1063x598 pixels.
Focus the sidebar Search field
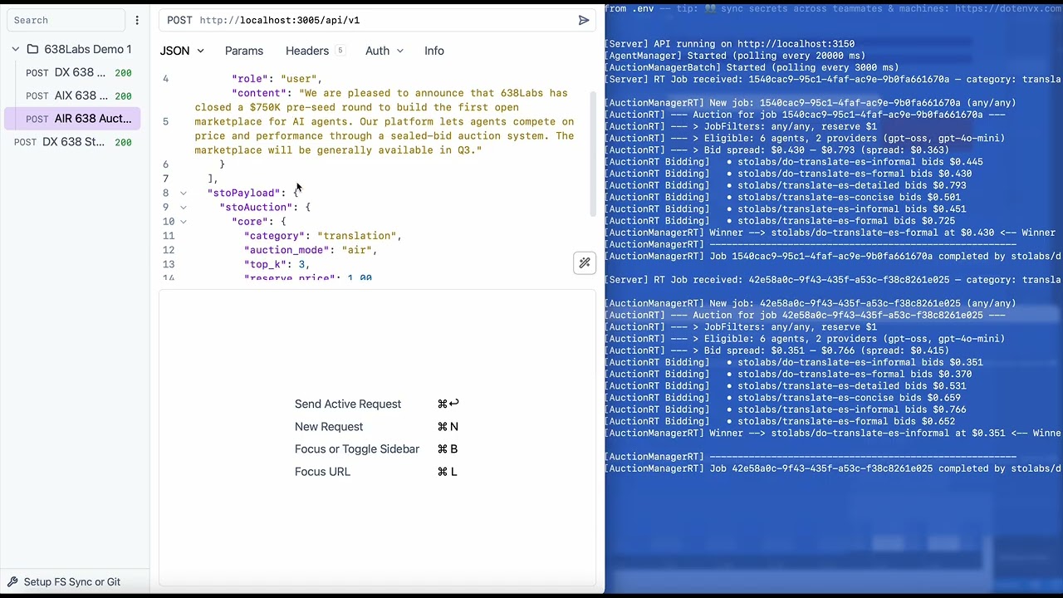66,20
